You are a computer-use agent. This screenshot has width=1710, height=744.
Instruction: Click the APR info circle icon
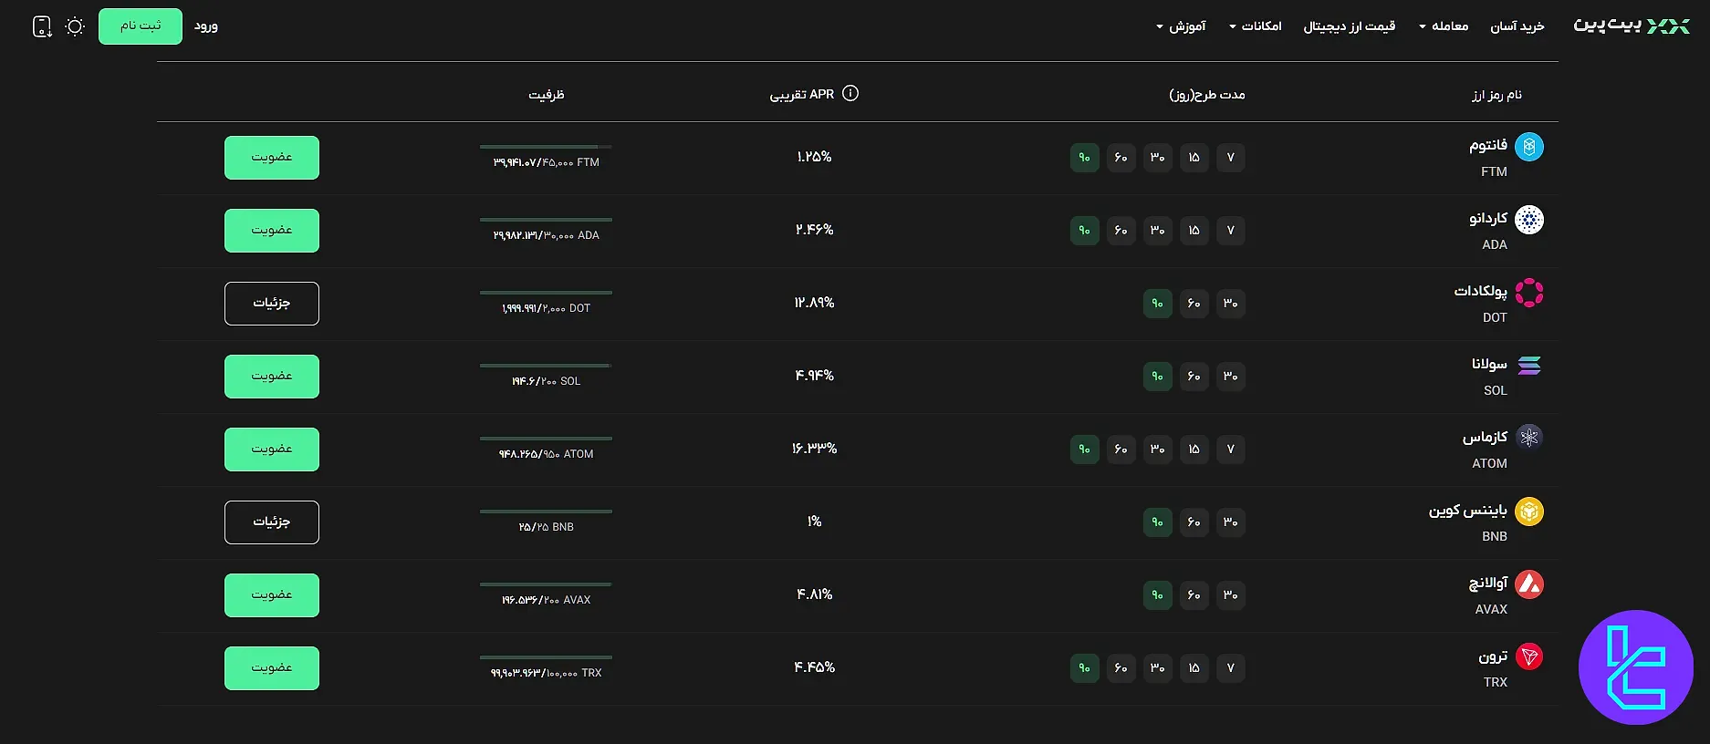point(850,93)
